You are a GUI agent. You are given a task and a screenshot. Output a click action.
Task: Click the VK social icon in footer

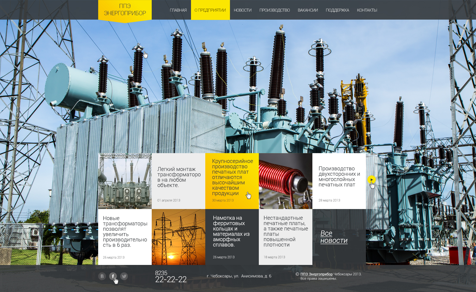tap(102, 276)
